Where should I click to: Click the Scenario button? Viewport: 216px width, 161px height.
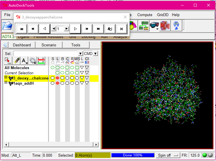49,45
